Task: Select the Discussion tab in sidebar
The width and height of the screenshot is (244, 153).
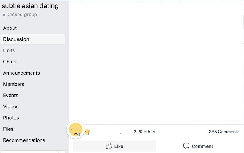Action: 33,39
